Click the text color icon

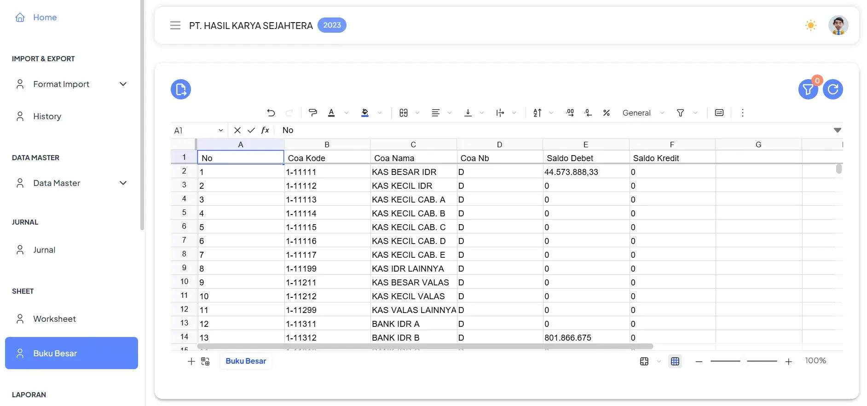pos(331,113)
